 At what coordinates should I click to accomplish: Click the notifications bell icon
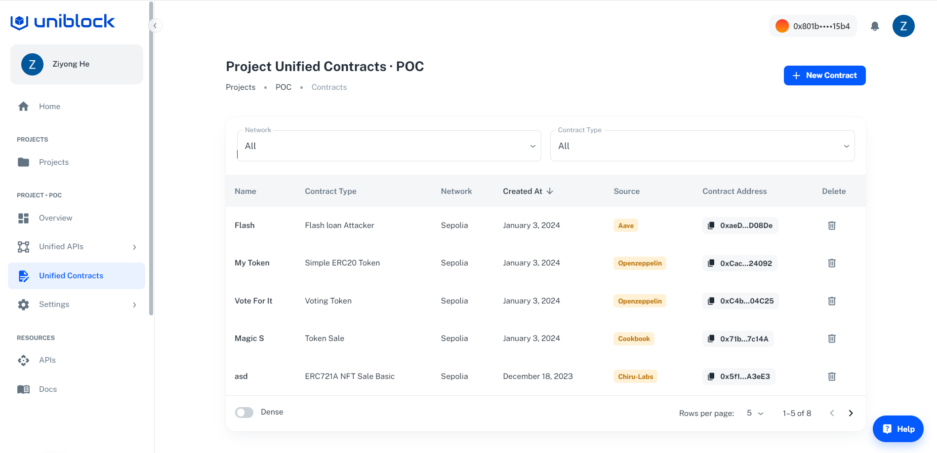(x=875, y=26)
